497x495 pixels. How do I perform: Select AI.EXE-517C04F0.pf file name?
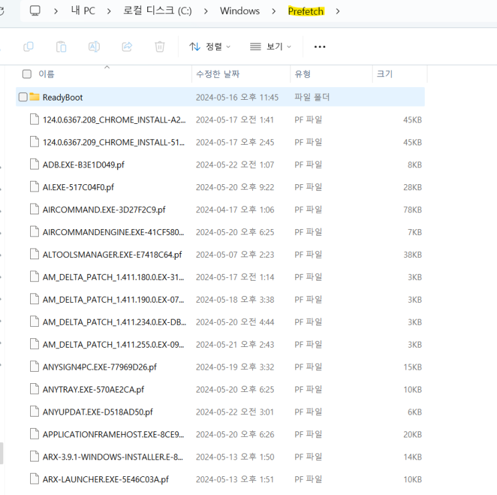78,187
